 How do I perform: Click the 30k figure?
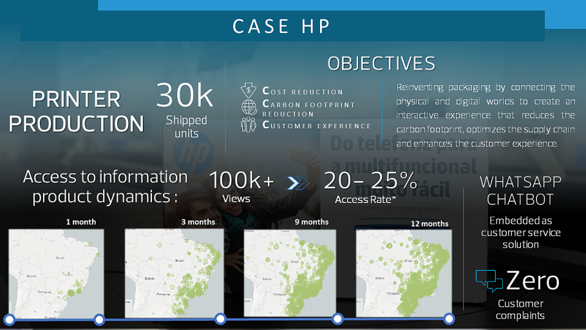(x=185, y=95)
